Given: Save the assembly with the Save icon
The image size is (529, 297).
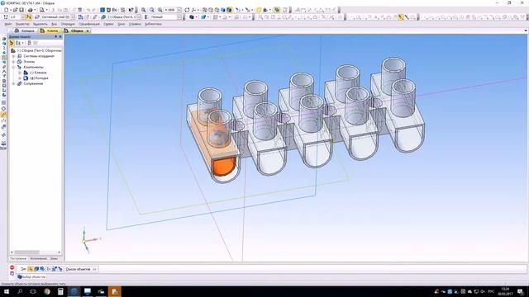Looking at the screenshot, I should tap(21, 10).
